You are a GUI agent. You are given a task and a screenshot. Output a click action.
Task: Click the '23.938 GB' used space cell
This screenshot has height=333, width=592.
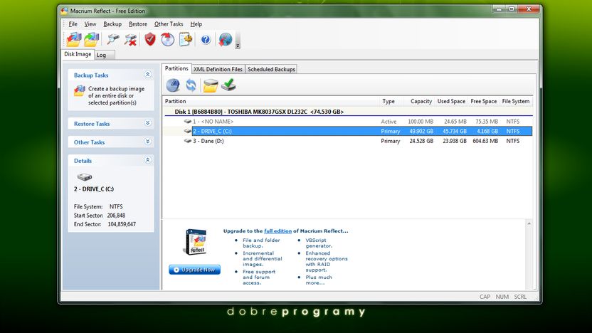tap(455, 141)
